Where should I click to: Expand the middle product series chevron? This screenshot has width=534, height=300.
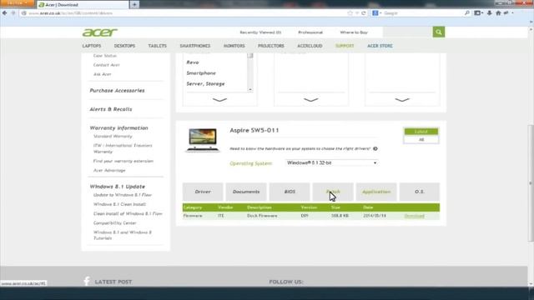311,100
